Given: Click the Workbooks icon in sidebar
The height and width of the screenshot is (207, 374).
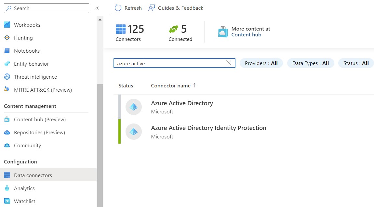Looking at the screenshot, I should click(7, 25).
